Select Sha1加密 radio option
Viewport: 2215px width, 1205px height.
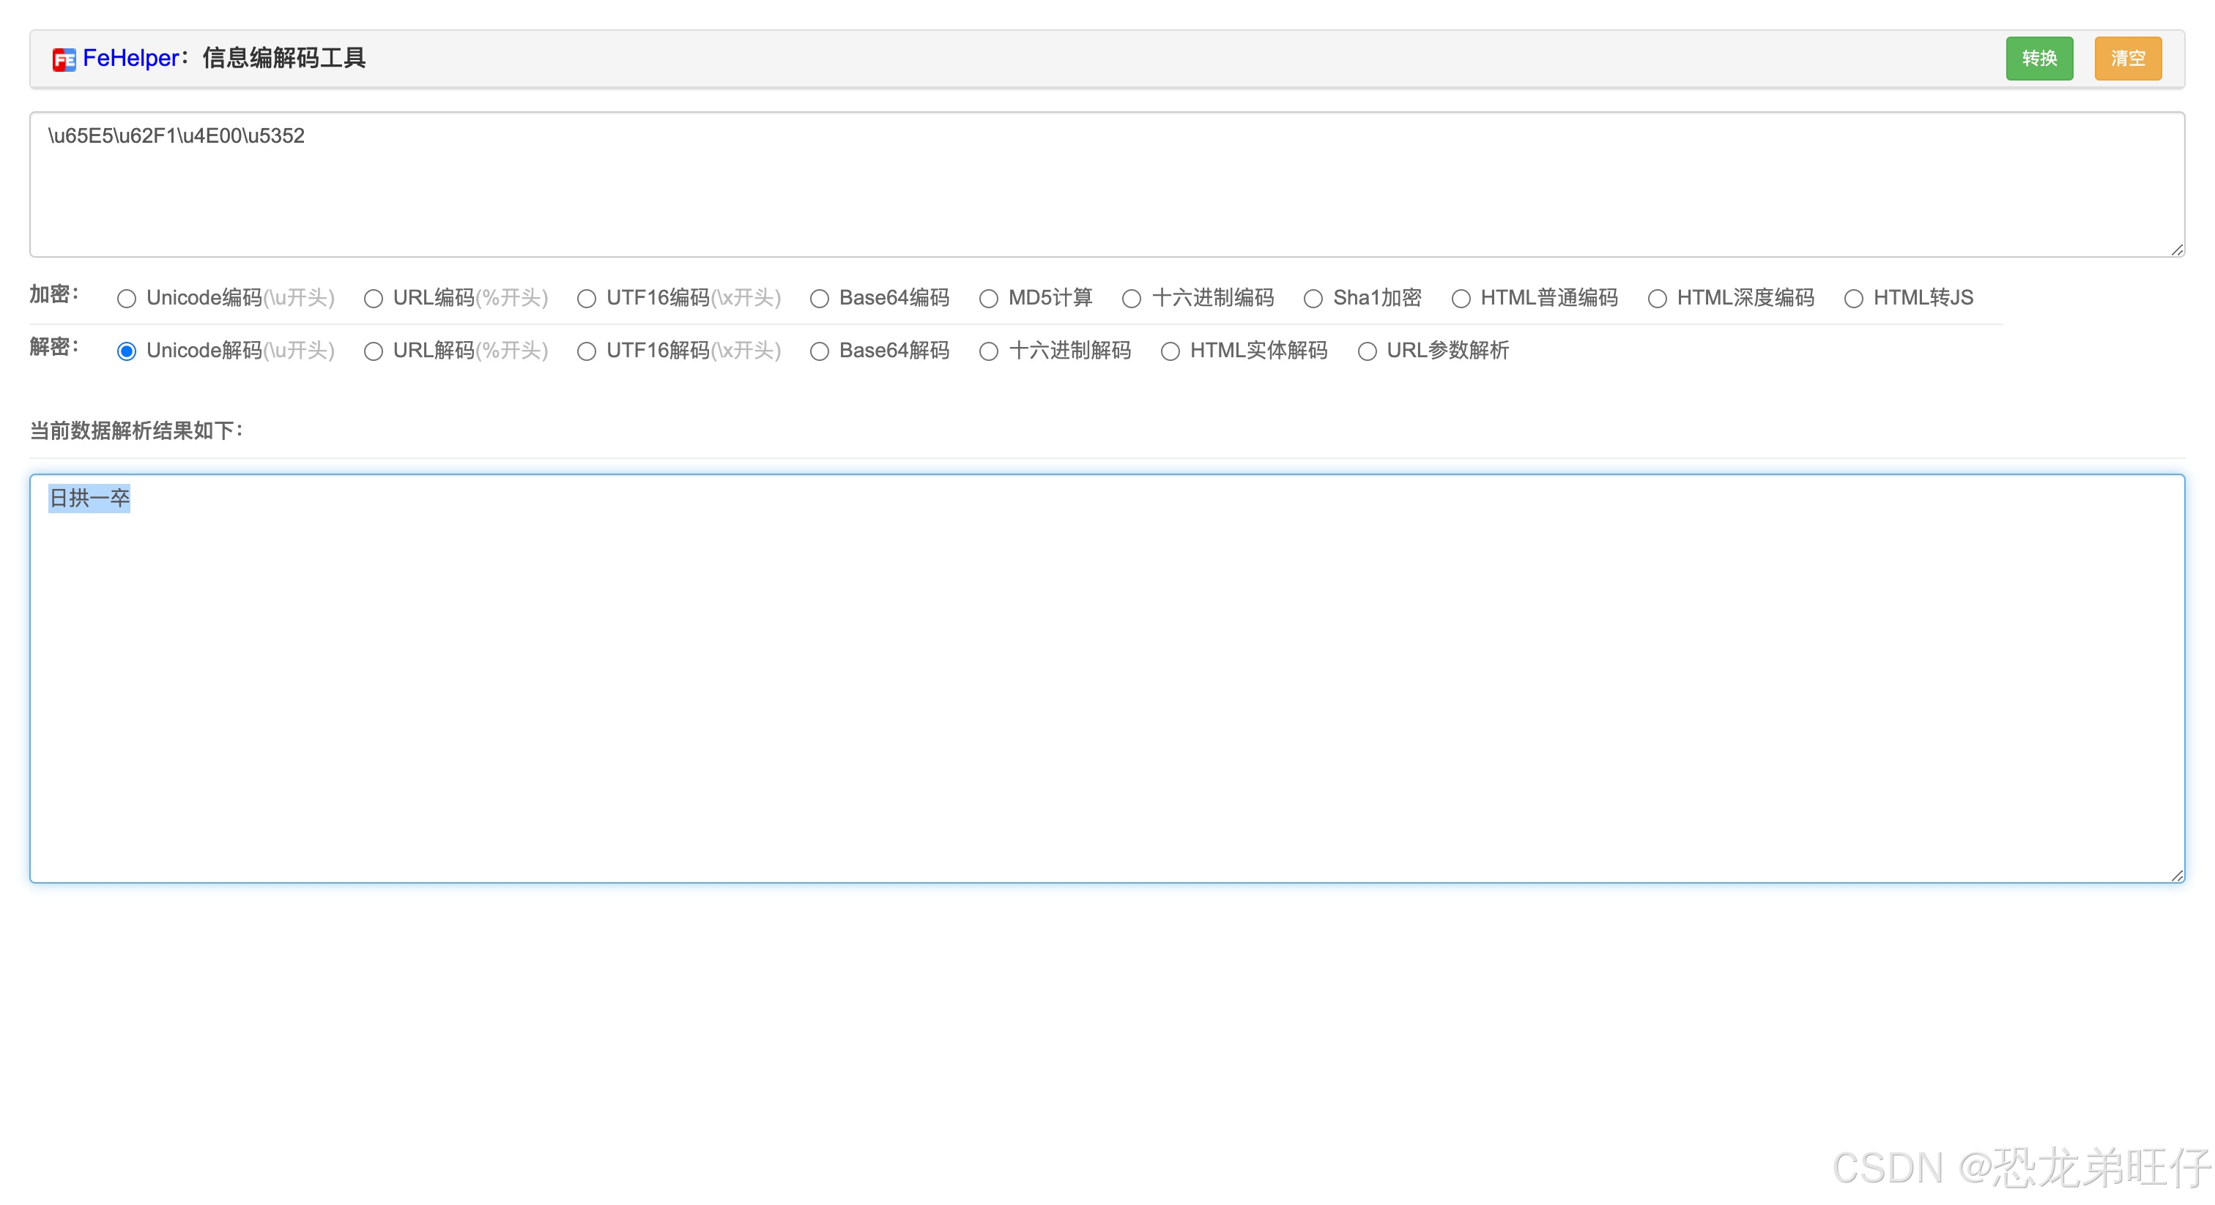[1313, 298]
